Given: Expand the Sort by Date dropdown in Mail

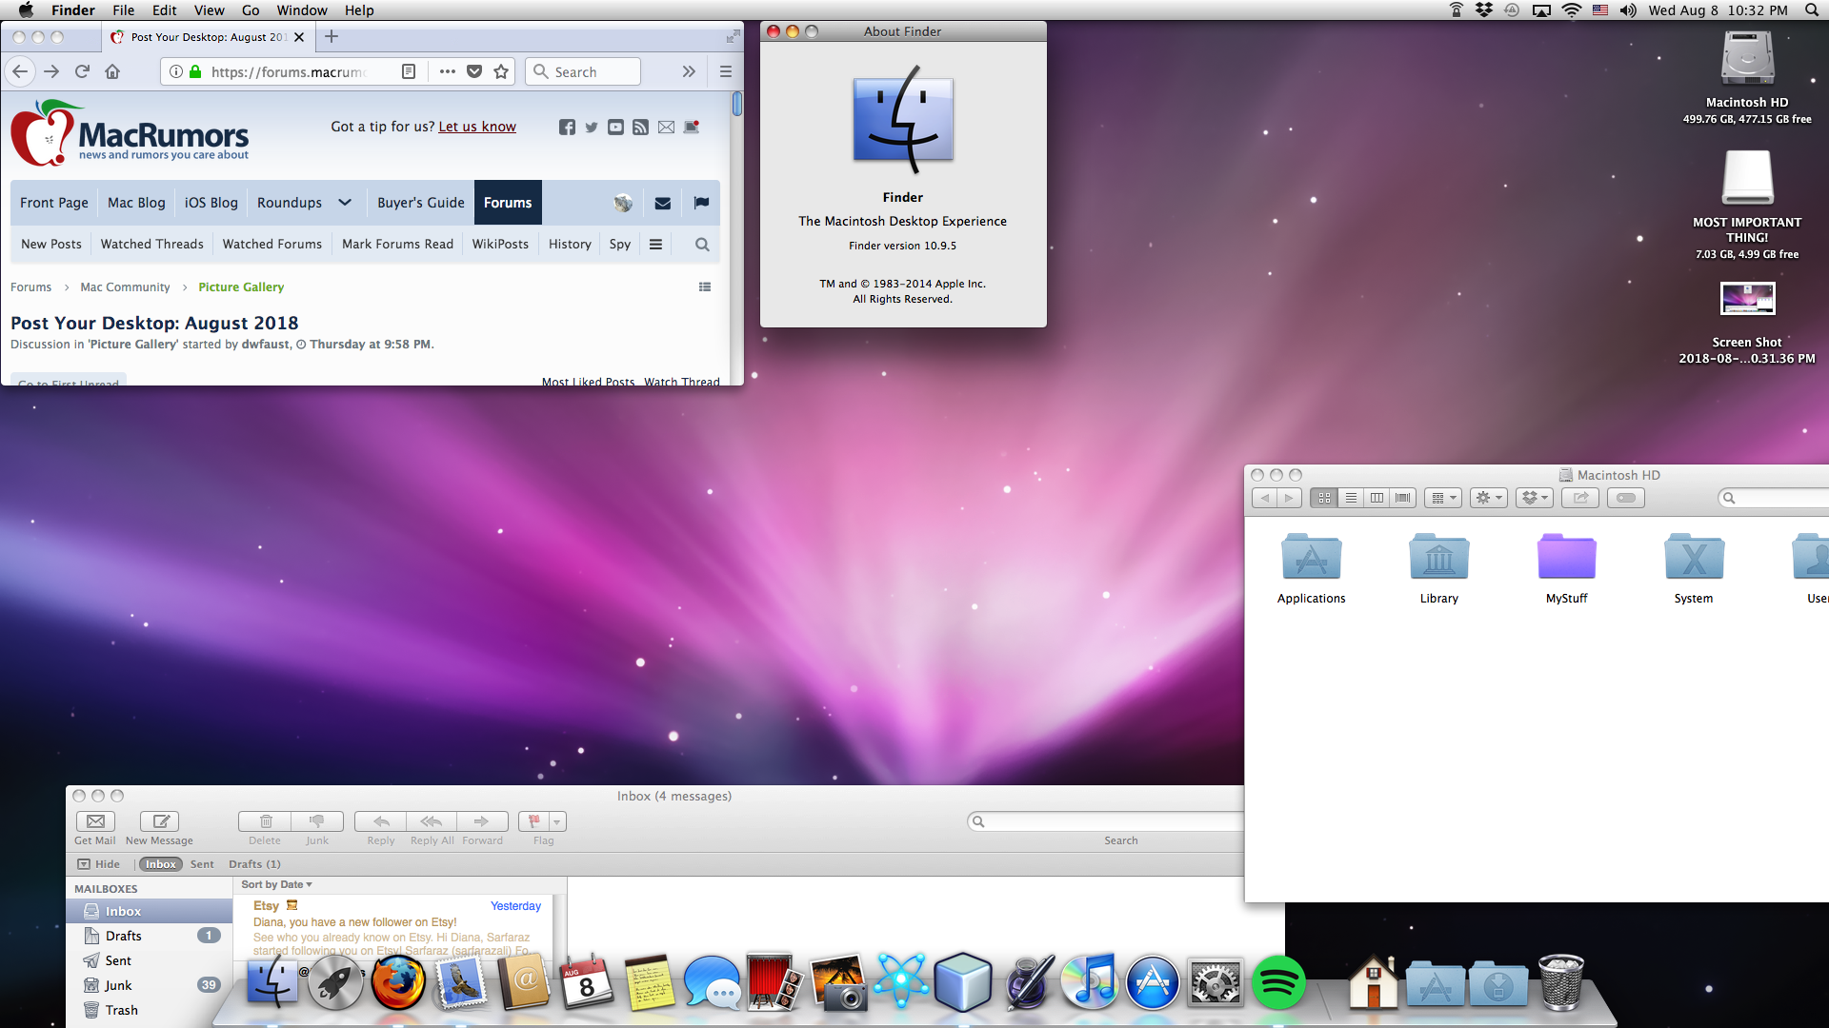Looking at the screenshot, I should coord(277,885).
